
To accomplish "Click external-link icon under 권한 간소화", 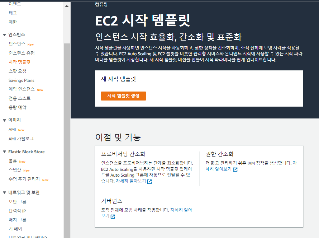I will point(235,169).
